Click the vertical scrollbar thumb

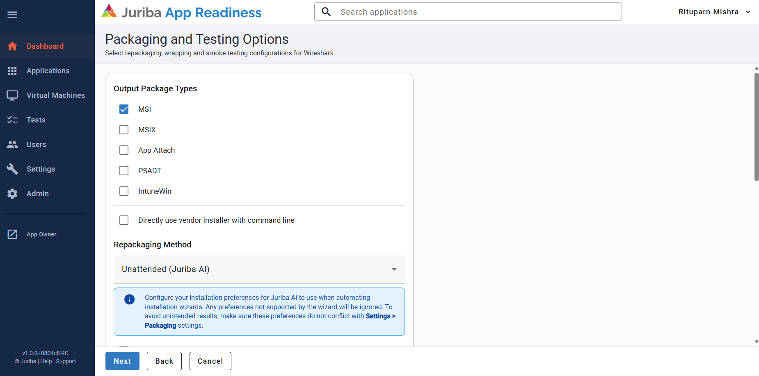757,127
